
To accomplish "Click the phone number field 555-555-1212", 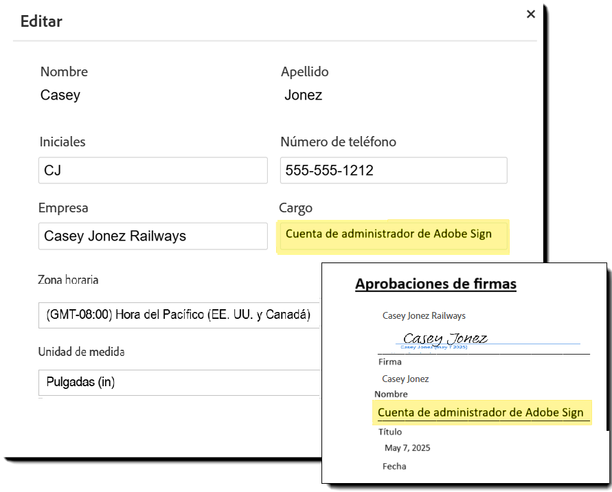I will point(394,170).
